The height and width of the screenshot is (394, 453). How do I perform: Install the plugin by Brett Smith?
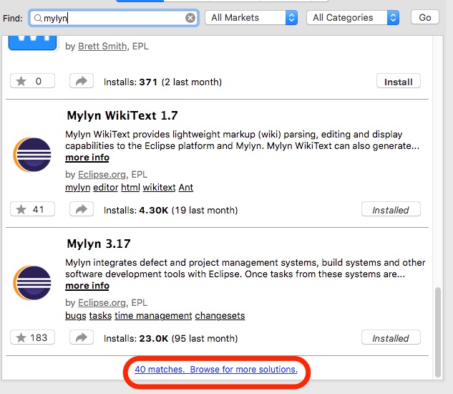pyautogui.click(x=399, y=82)
